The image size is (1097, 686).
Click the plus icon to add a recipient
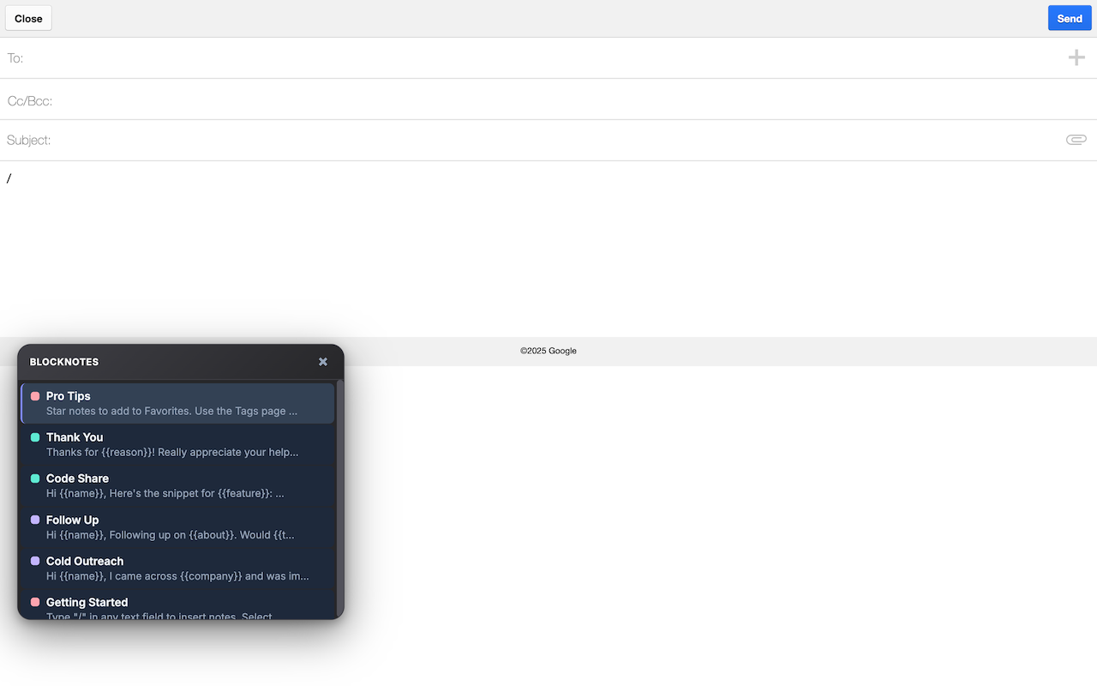[x=1076, y=57]
